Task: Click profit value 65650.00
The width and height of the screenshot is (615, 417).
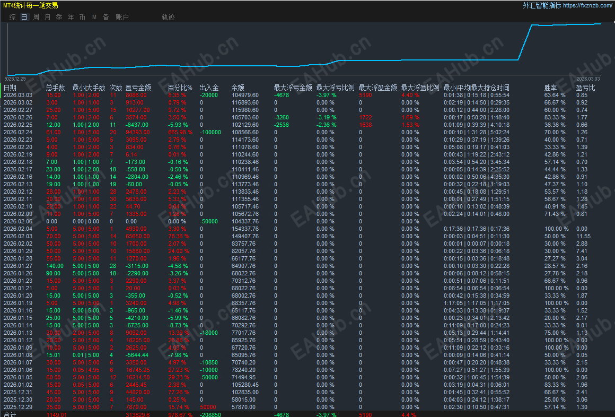Action: (138, 237)
